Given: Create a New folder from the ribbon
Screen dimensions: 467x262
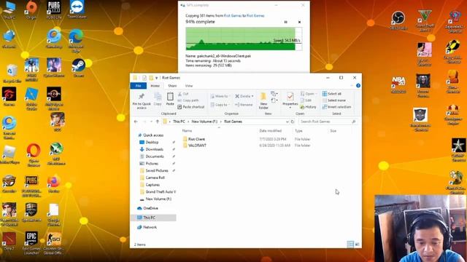Looking at the screenshot, I should pos(263,101).
